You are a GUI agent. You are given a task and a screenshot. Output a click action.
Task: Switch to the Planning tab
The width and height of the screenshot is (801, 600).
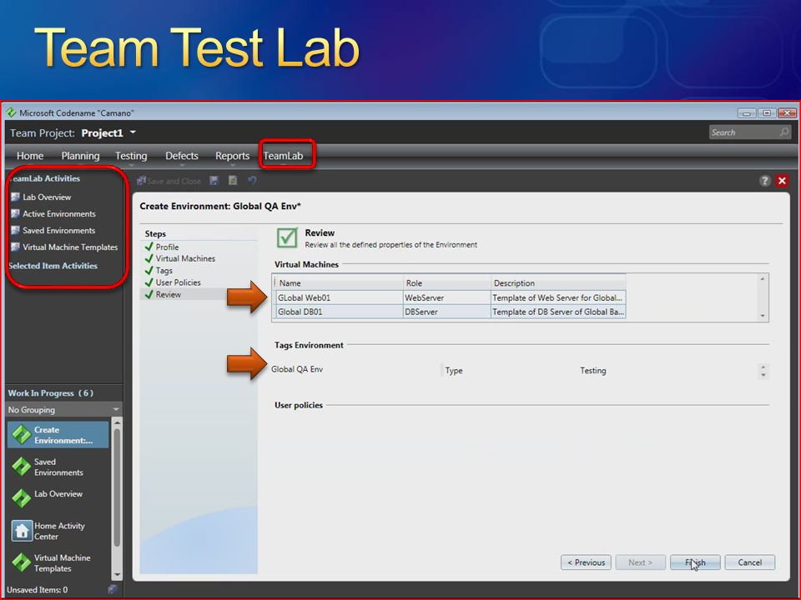tap(80, 156)
